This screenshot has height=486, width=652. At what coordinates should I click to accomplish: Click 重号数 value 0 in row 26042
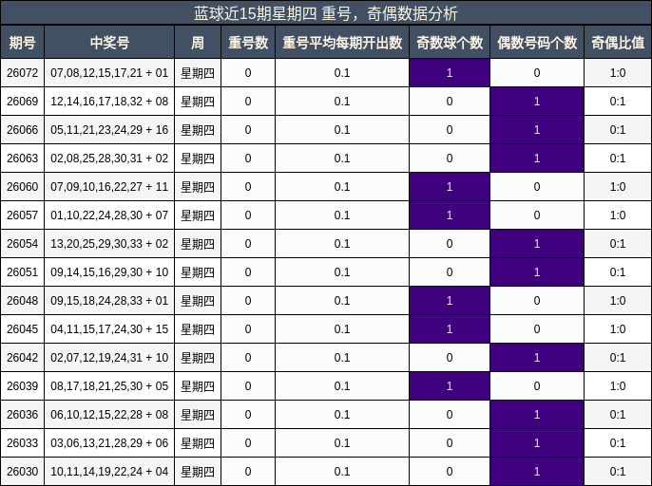(248, 358)
